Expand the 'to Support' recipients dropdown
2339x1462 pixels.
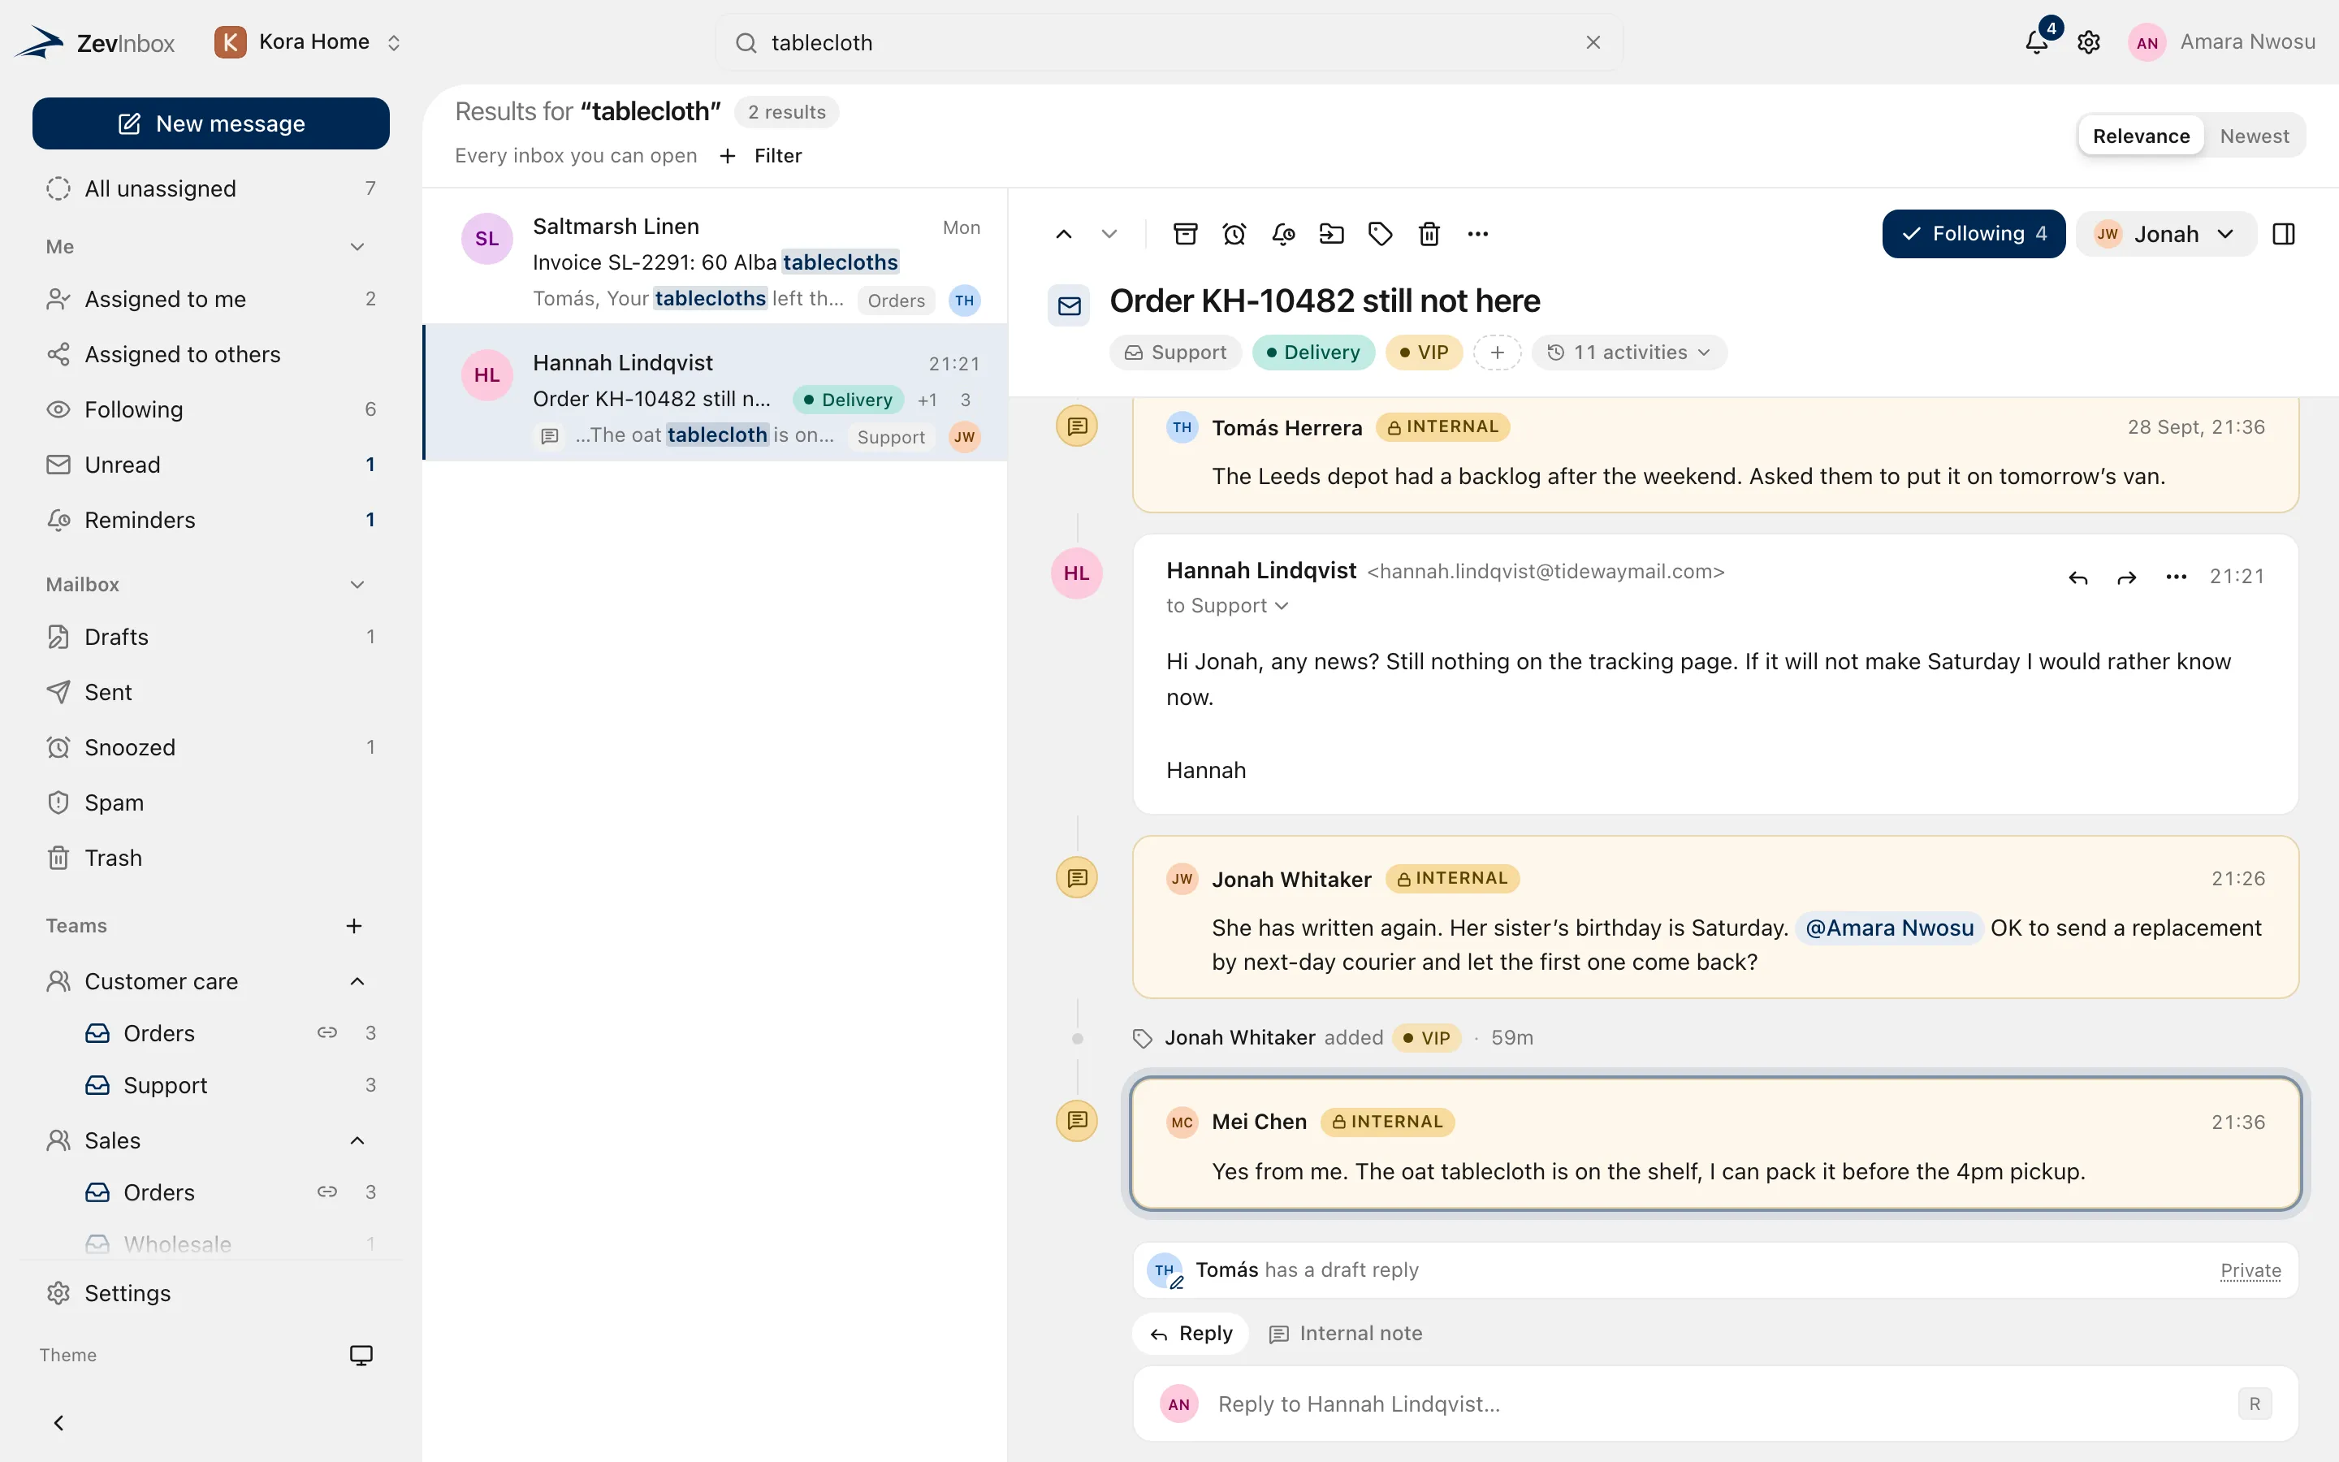(x=1227, y=605)
